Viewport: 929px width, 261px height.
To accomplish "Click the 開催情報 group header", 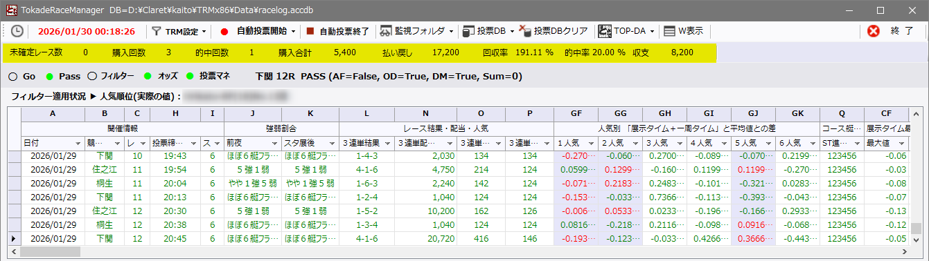I will pos(123,128).
